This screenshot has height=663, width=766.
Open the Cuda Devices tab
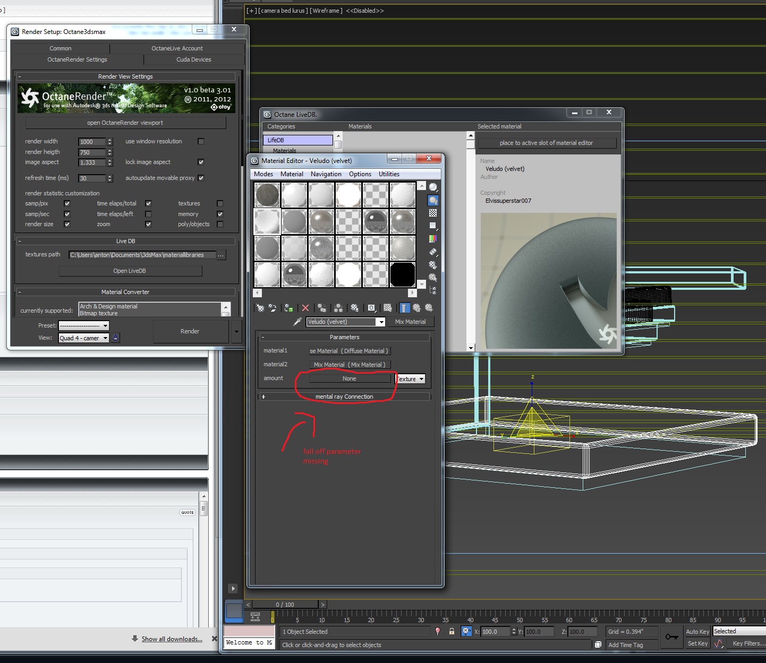(x=193, y=59)
